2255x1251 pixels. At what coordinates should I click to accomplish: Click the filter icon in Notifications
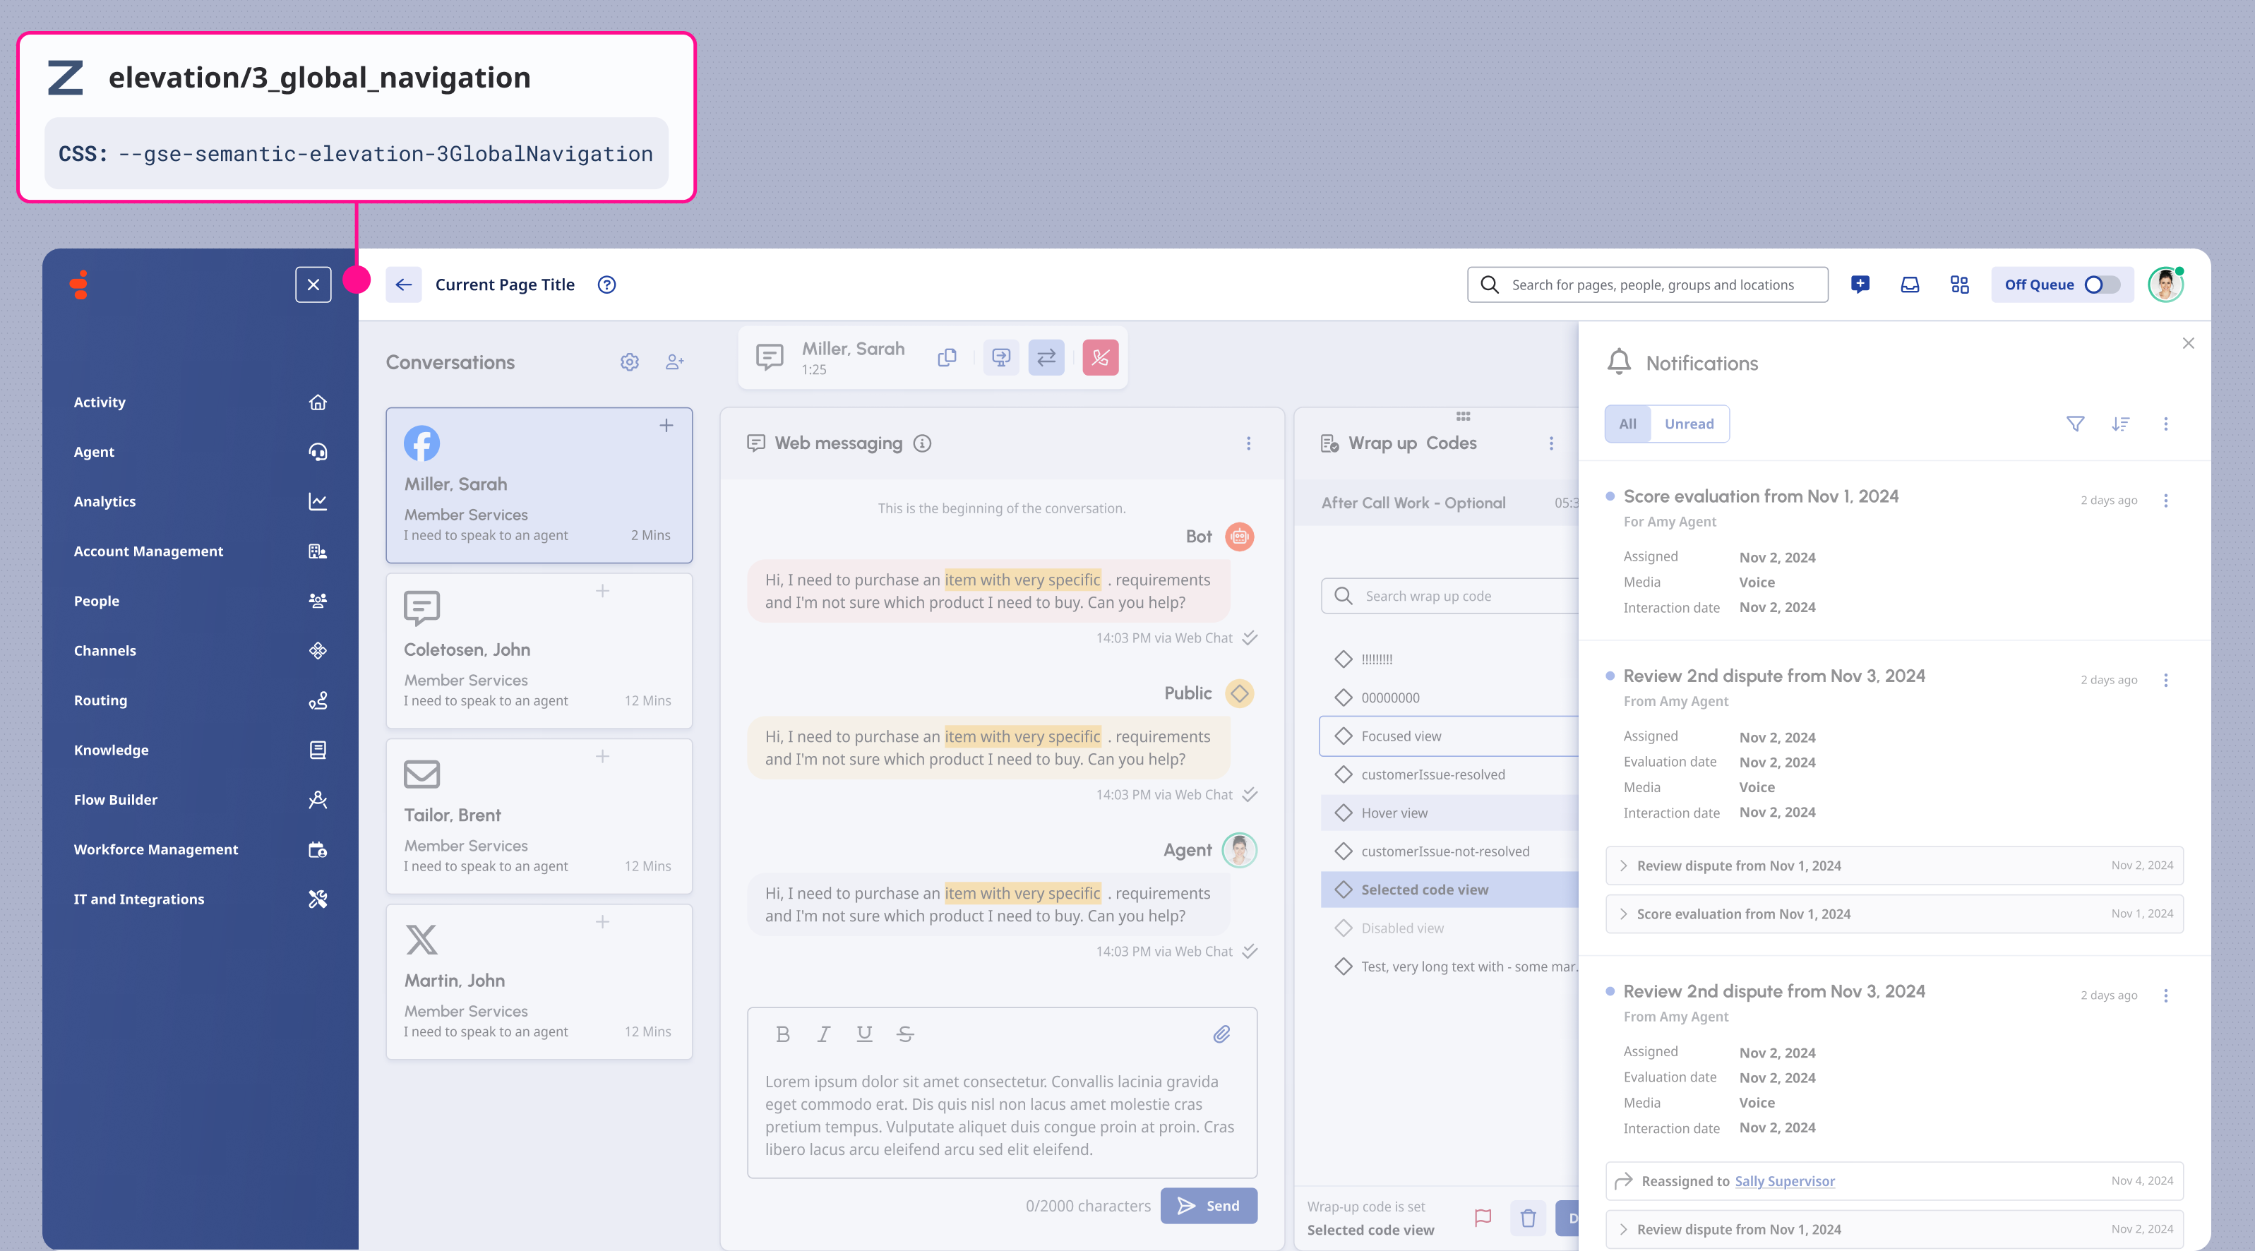pyautogui.click(x=2075, y=424)
